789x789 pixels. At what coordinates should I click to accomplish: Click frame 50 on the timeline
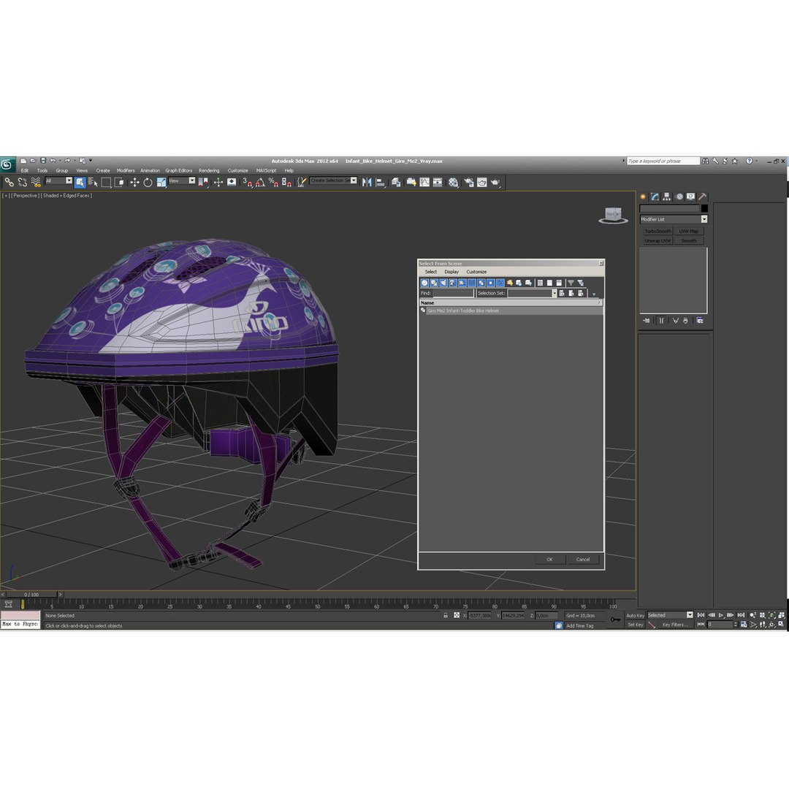(x=317, y=606)
